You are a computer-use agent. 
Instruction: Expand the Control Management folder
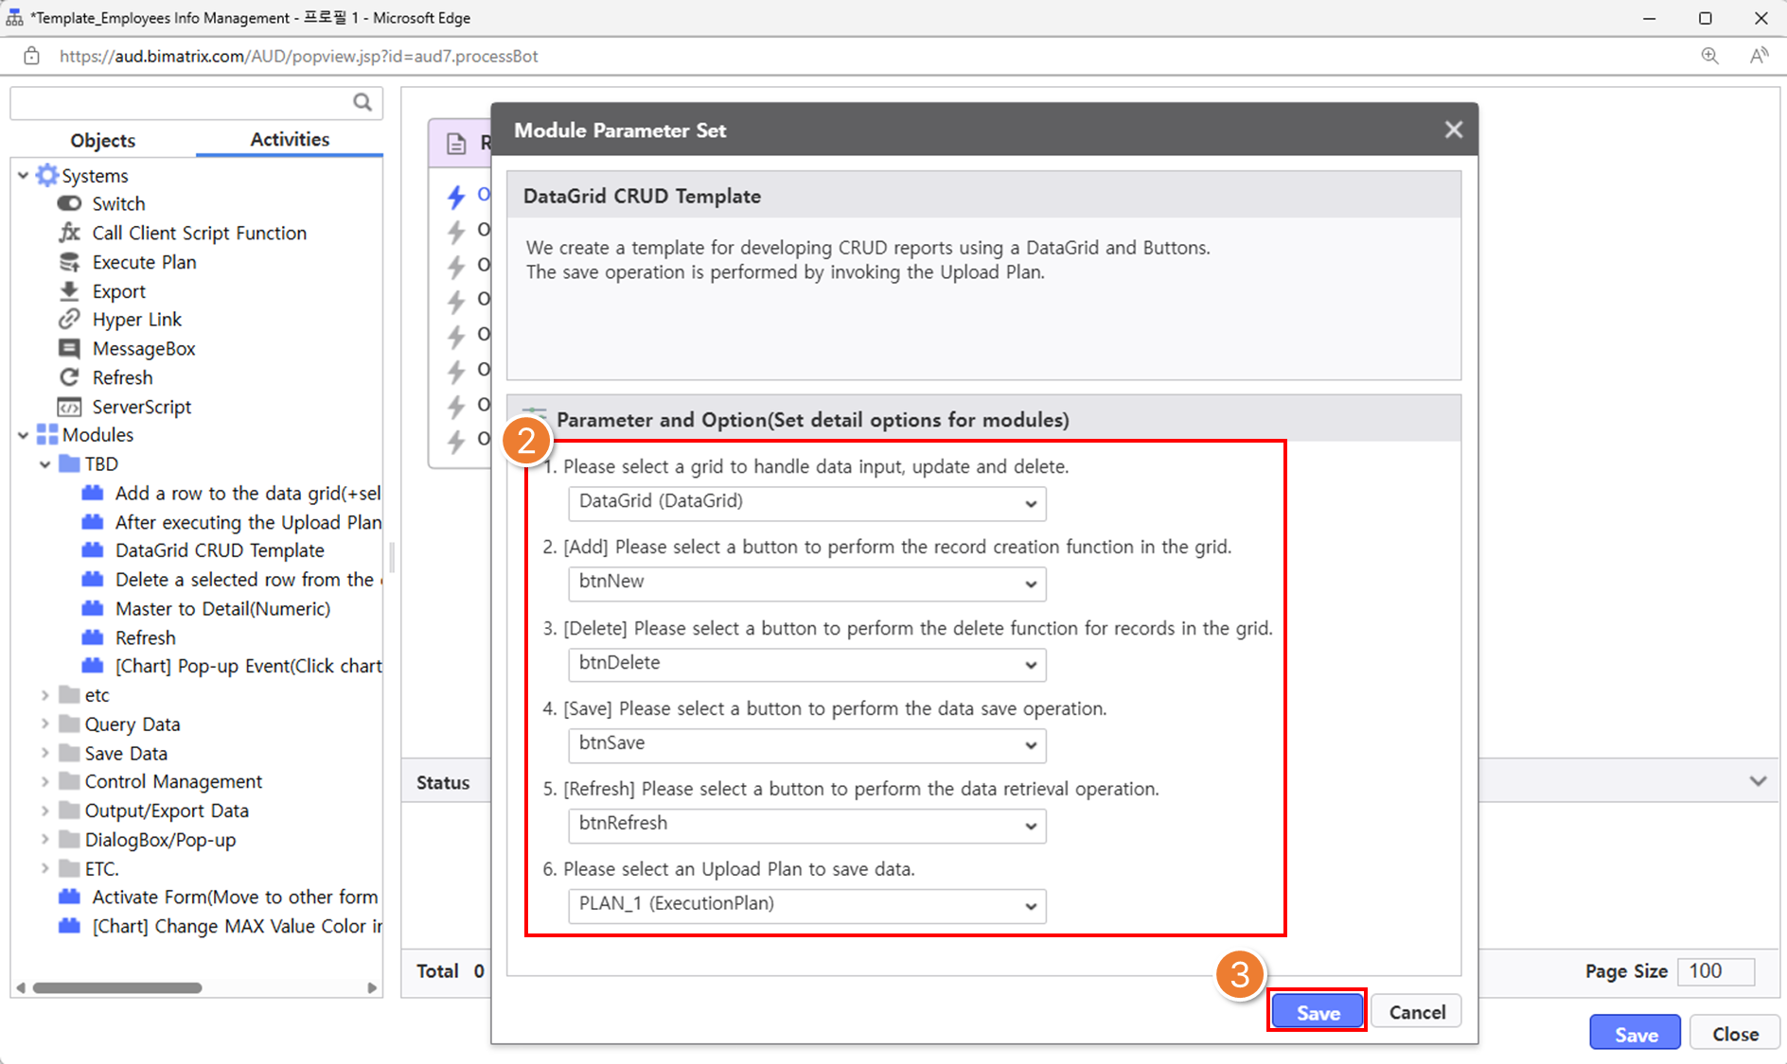coord(44,782)
